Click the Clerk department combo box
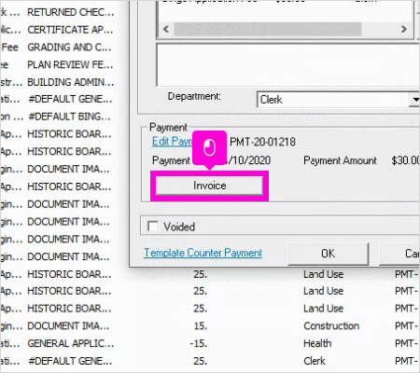The width and height of the screenshot is (420, 373). [338, 100]
